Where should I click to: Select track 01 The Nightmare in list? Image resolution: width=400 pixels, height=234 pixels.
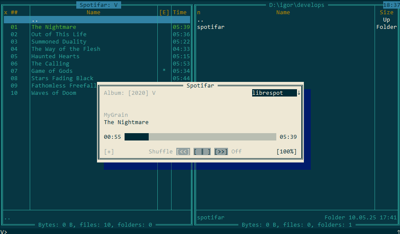pyautogui.click(x=97, y=27)
